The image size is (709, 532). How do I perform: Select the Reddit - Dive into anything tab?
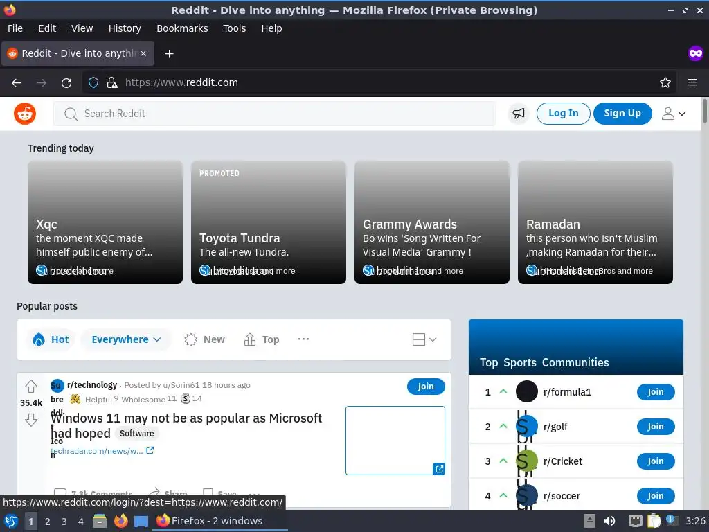[x=78, y=53]
